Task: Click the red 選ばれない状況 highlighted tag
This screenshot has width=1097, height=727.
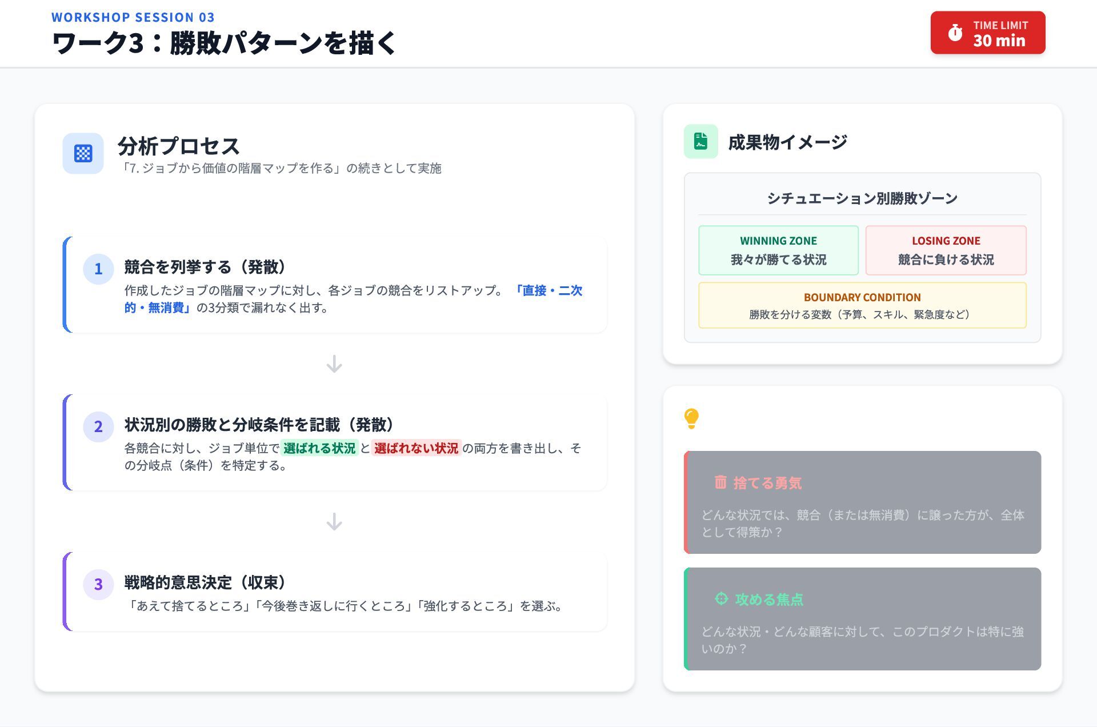Action: (416, 448)
